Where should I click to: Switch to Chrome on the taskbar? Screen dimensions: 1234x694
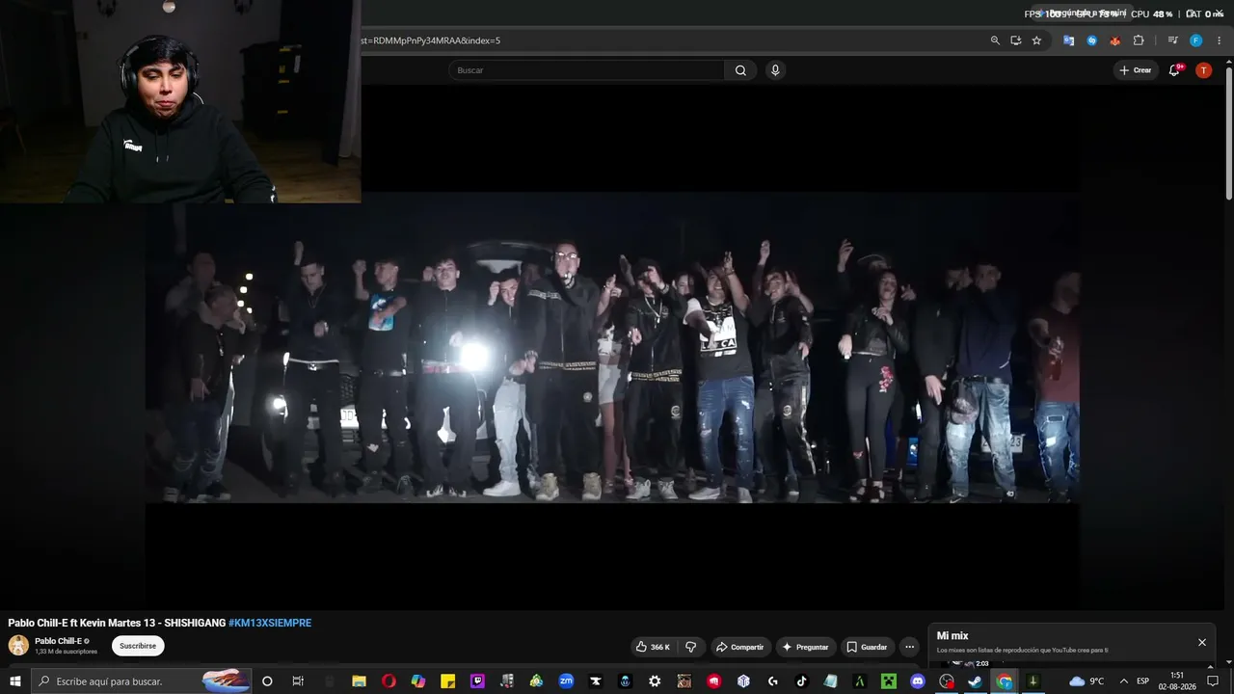tap(1005, 681)
